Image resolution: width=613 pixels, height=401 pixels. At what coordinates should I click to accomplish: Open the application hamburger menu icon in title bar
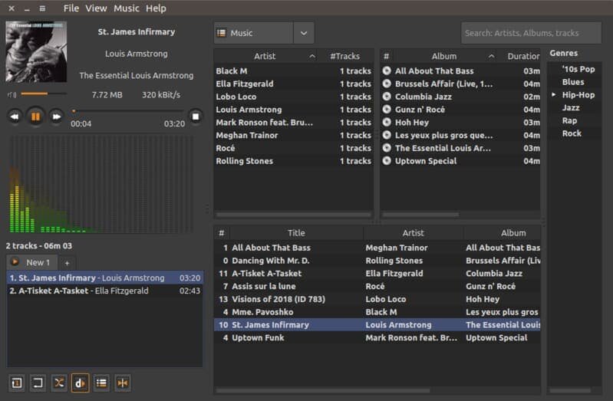[x=42, y=8]
